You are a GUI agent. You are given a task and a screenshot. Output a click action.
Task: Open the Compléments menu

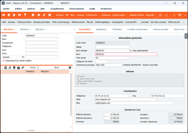pos(57,9)
